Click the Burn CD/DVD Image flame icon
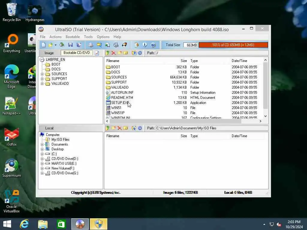 (x=124, y=45)
